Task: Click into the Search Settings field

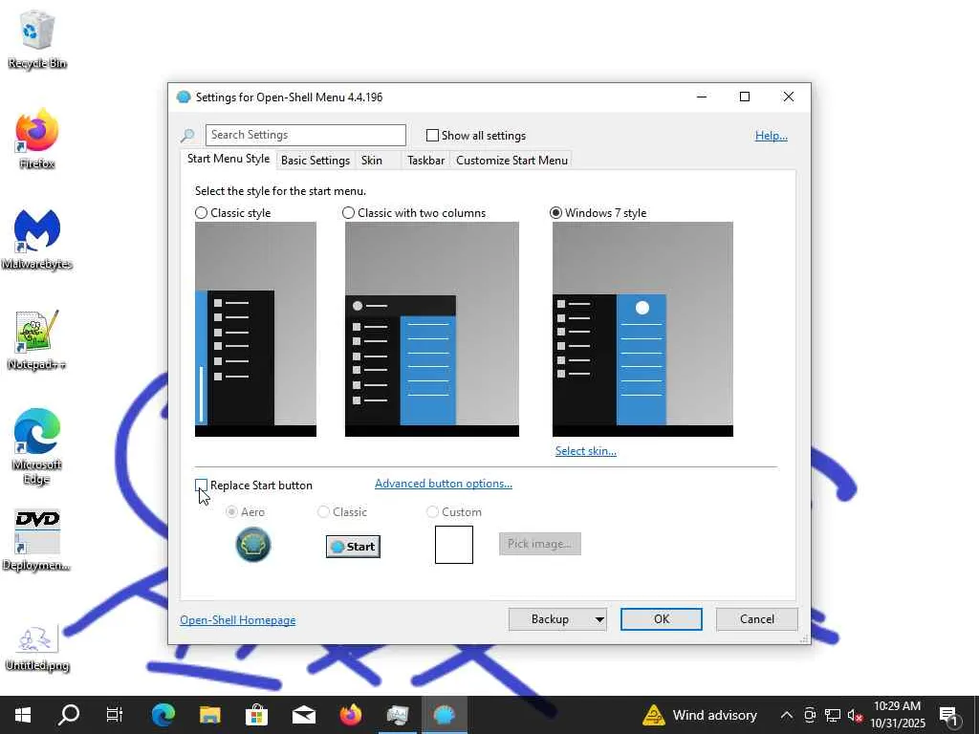Action: pyautogui.click(x=306, y=135)
